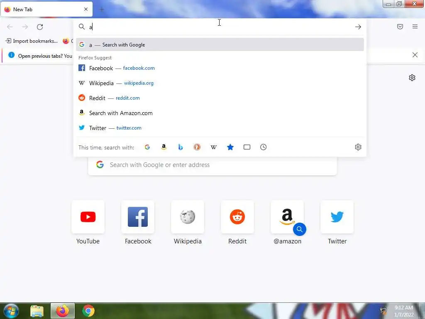
Task: Click the Go arrow in address bar
Action: (358, 27)
